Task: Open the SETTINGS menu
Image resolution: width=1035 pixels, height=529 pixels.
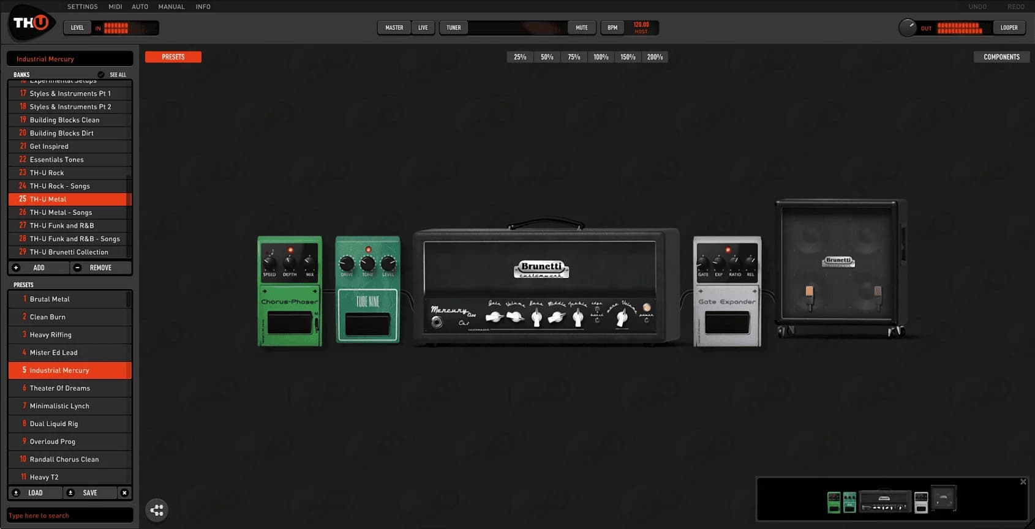Action: click(x=82, y=7)
